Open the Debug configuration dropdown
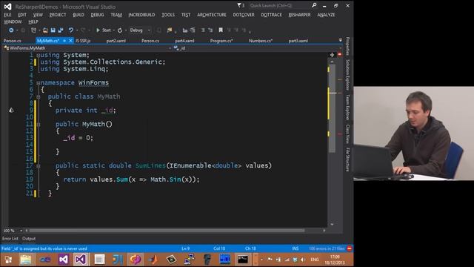Image resolution: width=474 pixels, height=267 pixels. (140, 30)
